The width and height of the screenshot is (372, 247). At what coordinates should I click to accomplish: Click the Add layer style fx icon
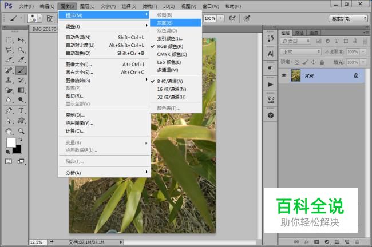point(307,242)
